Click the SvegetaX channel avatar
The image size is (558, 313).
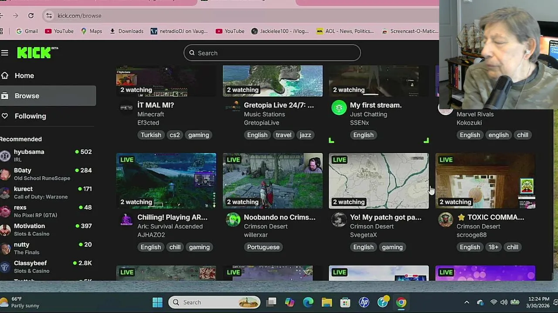click(x=339, y=220)
